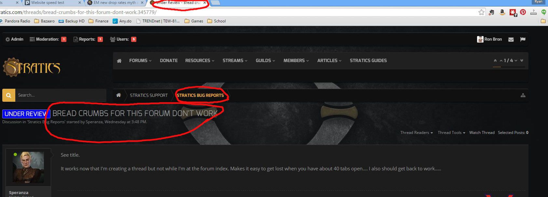
Task: Expand the Resources menu
Action: (x=200, y=61)
